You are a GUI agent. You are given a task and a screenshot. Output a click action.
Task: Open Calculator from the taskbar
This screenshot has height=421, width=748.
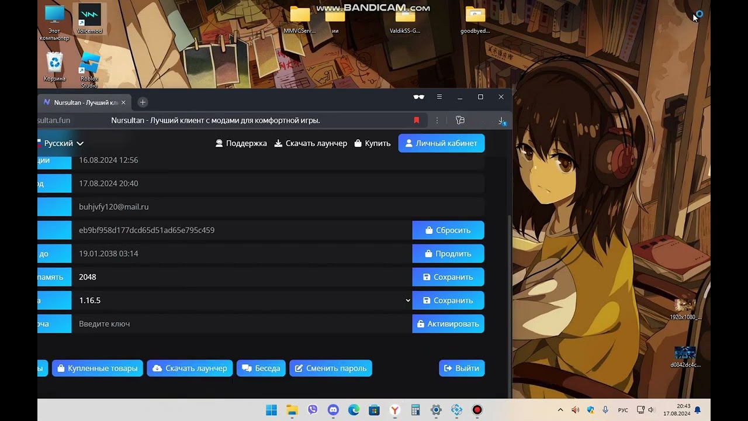tap(415, 410)
